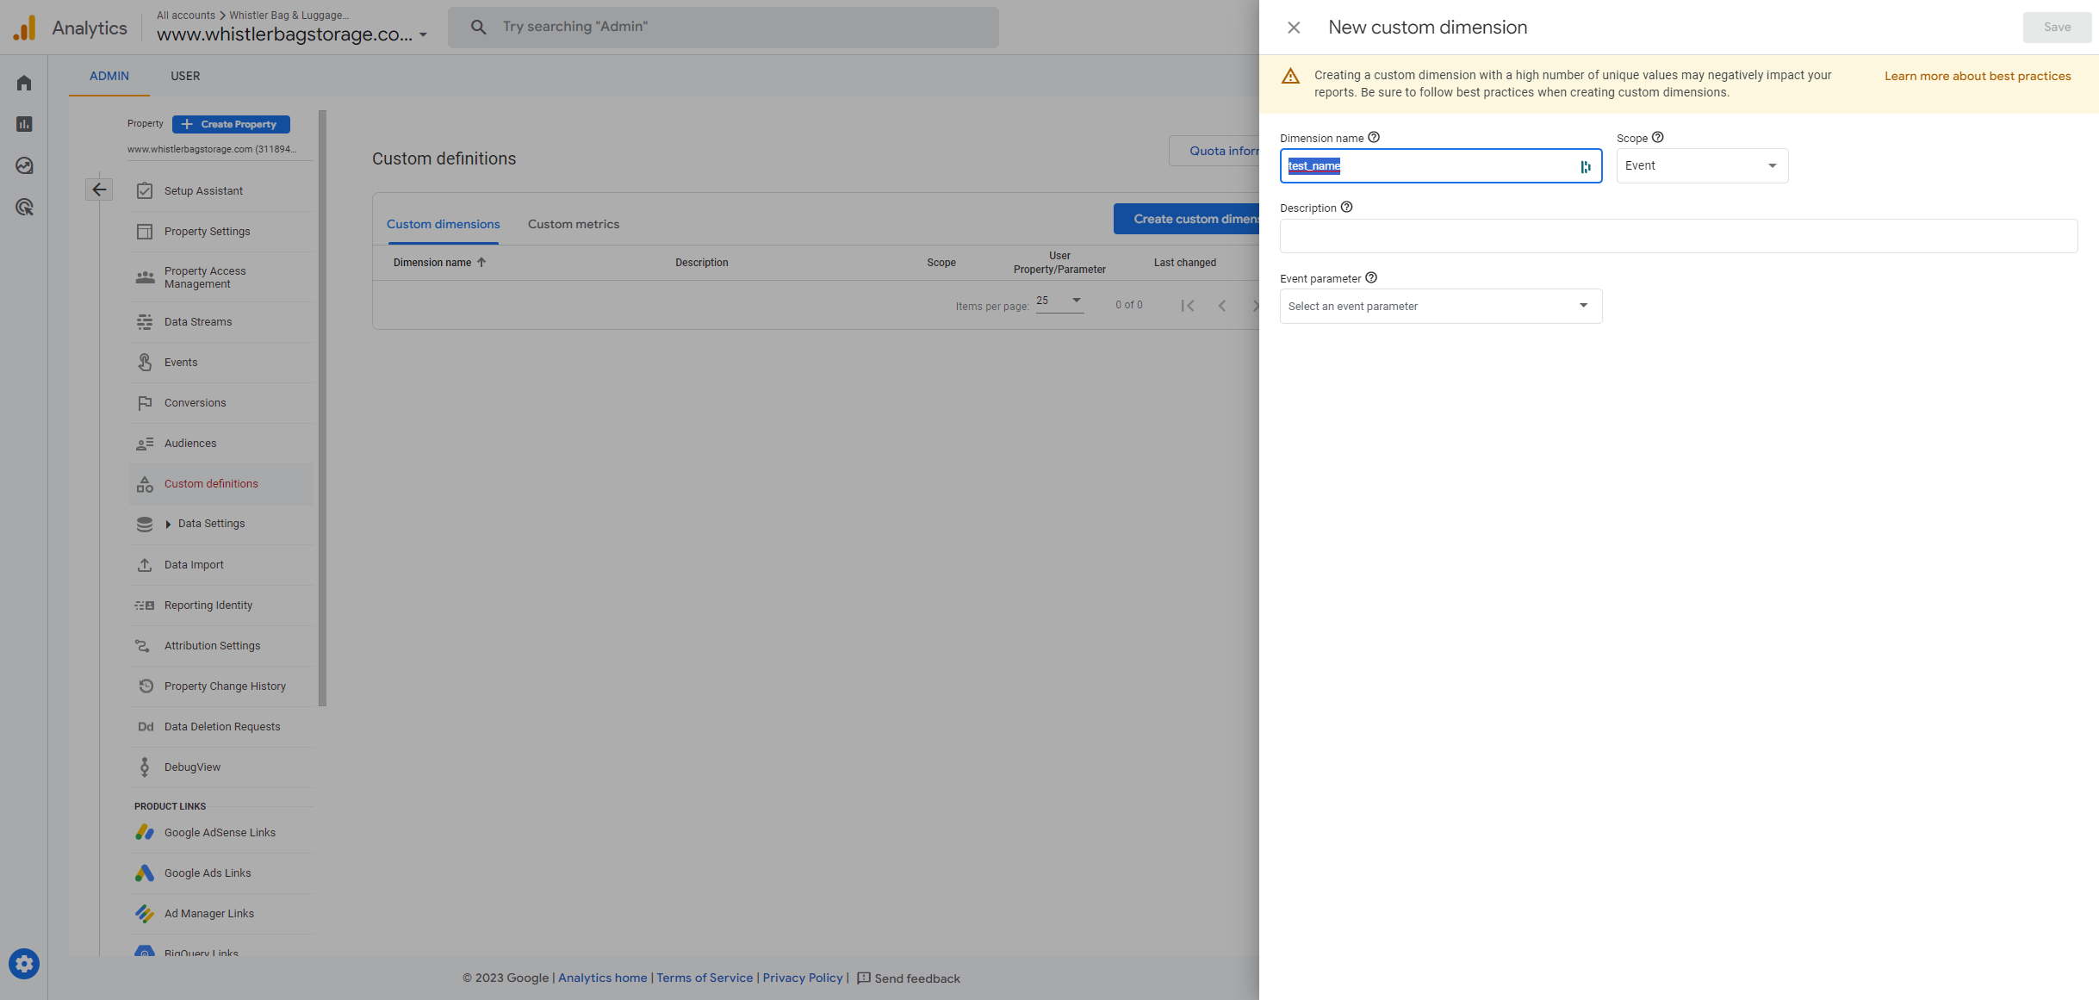Open the Explore icon in left rail
Image resolution: width=2099 pixels, height=1000 pixels.
click(x=24, y=165)
